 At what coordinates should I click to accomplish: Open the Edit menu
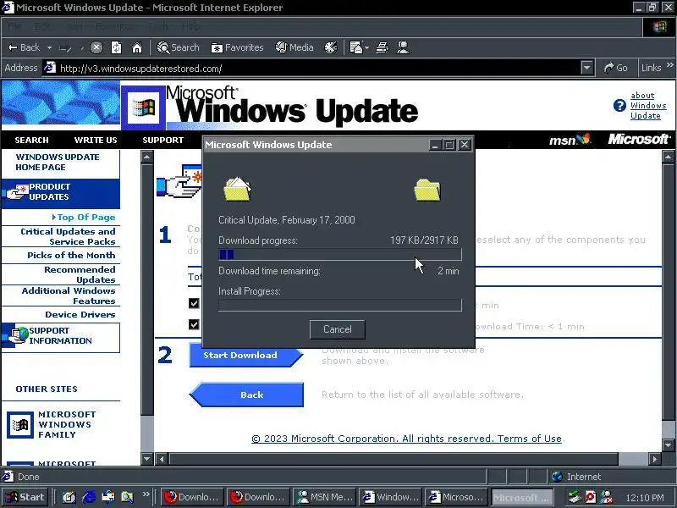pyautogui.click(x=41, y=26)
